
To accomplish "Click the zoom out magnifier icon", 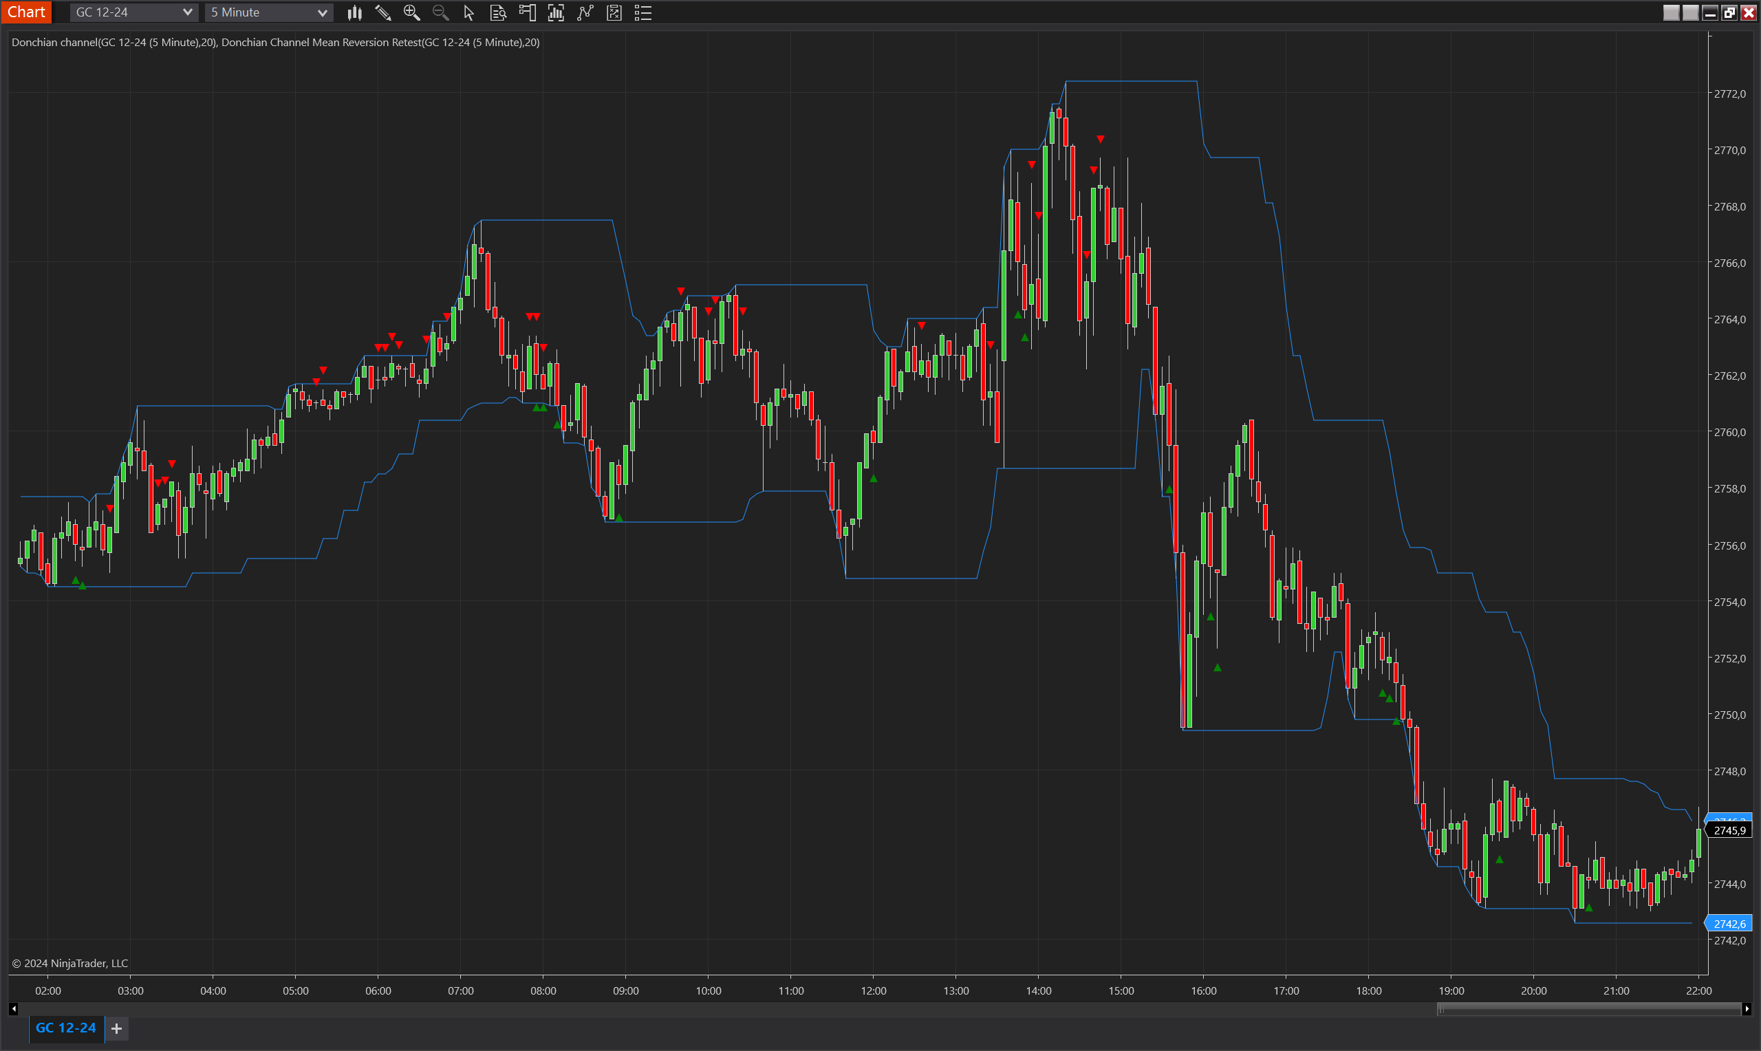I will click(x=440, y=13).
